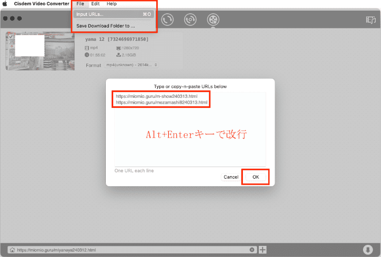This screenshot has width=381, height=257.
Task: Choose Save Download Folder to... entry
Action: 113,26
